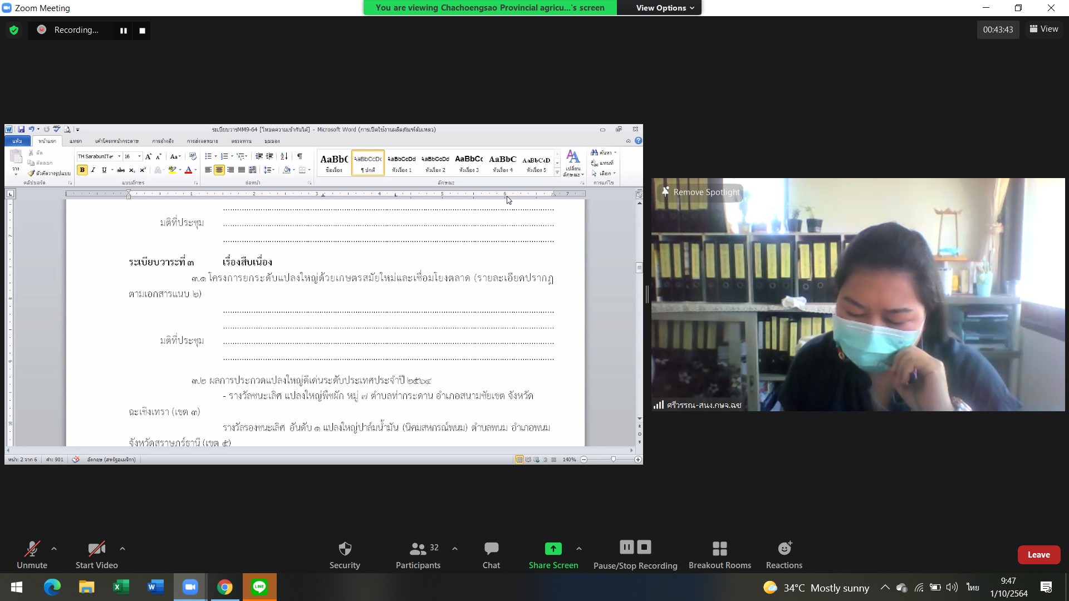Screen dimensions: 1069x601
Task: Click Remove Spotlight on video
Action: coord(701,192)
